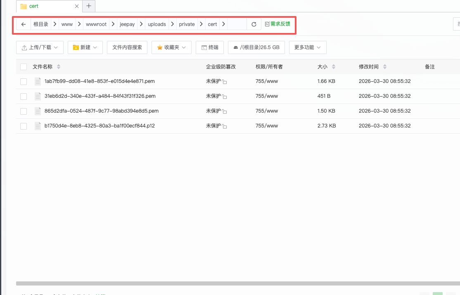
Task: Open file 865d2dfa-0524-487f-9c77-98abd394e8d5.pem
Action: pos(102,111)
